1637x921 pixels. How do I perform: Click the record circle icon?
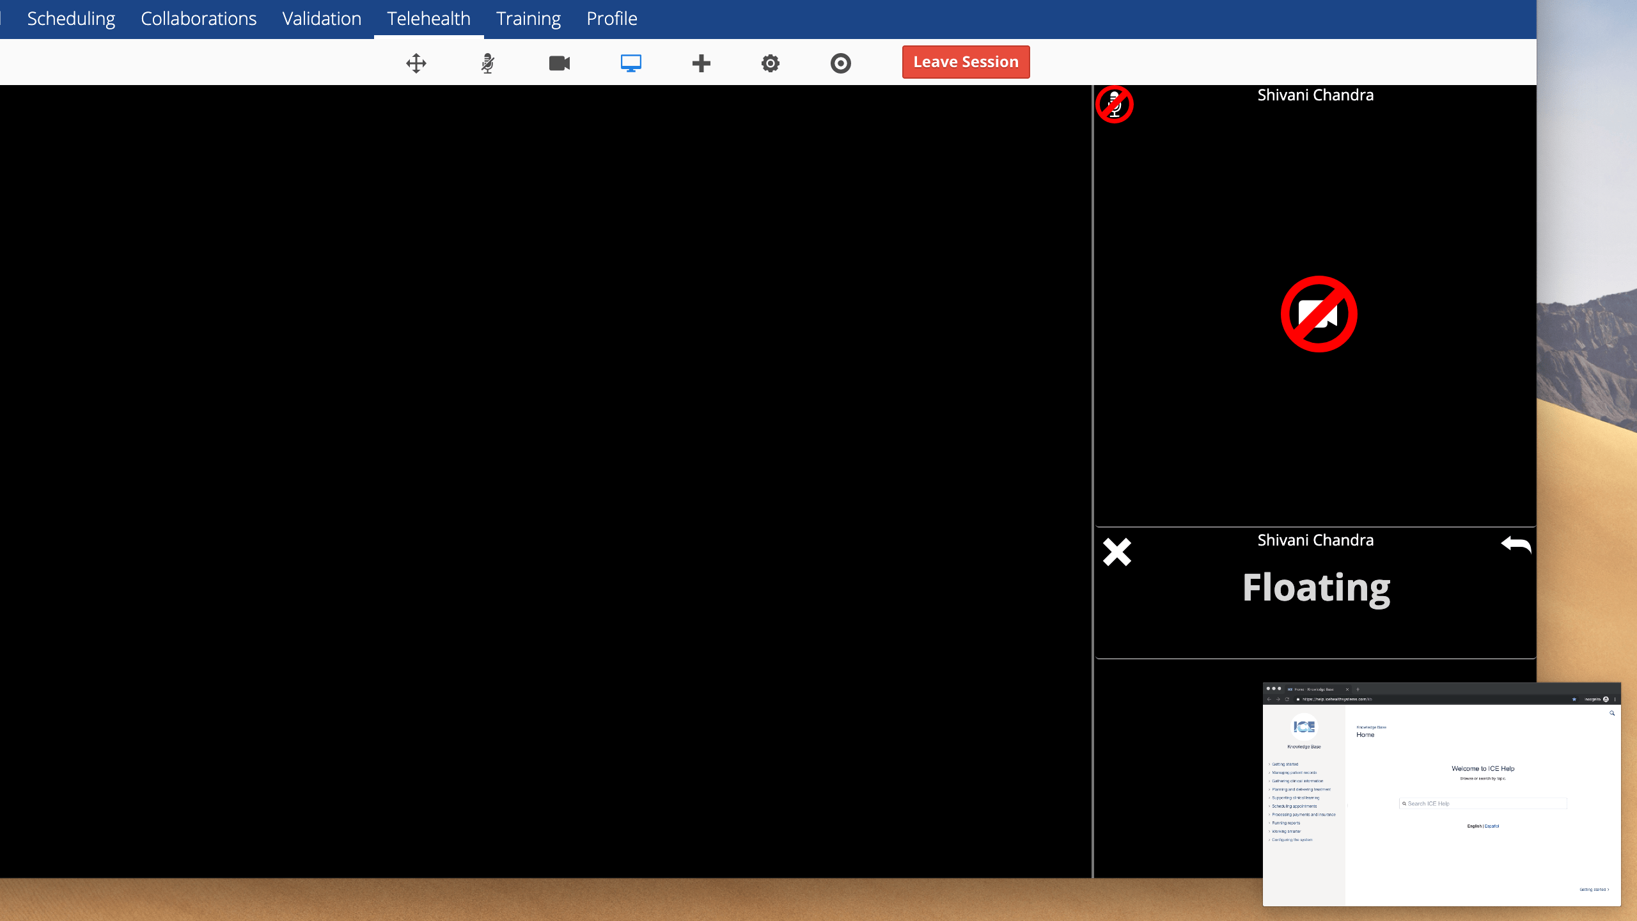841,62
